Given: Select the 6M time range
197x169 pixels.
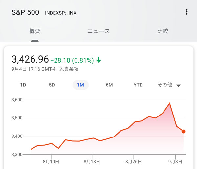Looking at the screenshot, I should (109, 85).
